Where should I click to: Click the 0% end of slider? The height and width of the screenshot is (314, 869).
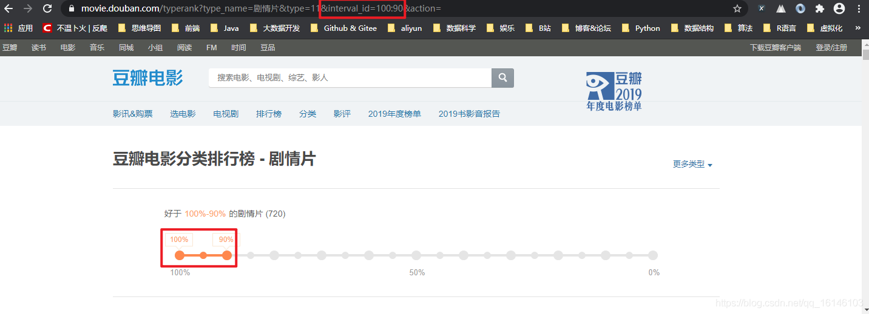[653, 255]
